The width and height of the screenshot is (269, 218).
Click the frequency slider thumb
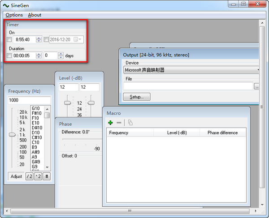coord(12,135)
